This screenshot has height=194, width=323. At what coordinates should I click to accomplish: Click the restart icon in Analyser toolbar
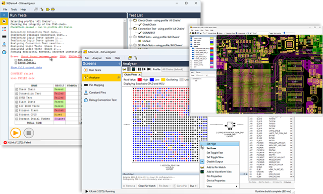(x=149, y=69)
